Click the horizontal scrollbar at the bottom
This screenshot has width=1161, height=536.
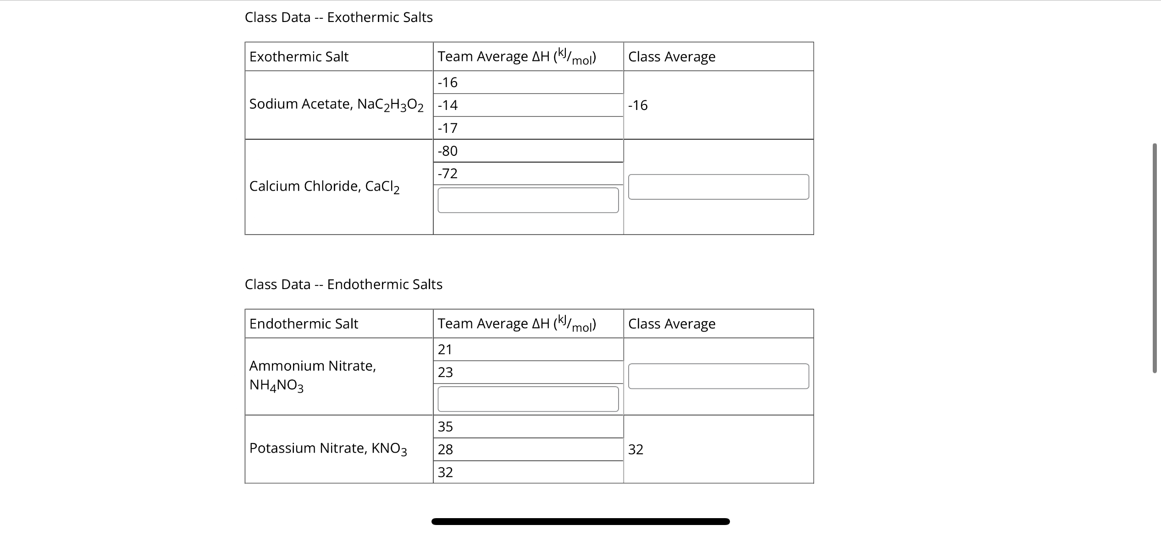pos(580,520)
